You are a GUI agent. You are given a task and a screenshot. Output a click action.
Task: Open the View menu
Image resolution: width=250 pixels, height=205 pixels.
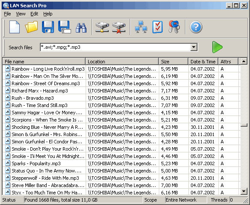click(x=21, y=14)
